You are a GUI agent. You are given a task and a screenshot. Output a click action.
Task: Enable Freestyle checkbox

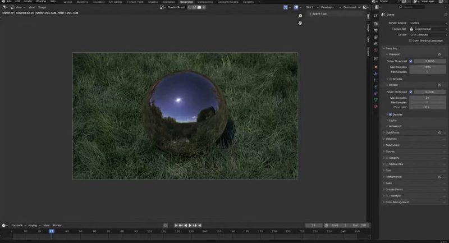point(387,196)
